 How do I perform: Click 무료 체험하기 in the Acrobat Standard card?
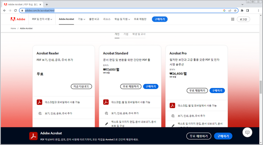pos(131,86)
